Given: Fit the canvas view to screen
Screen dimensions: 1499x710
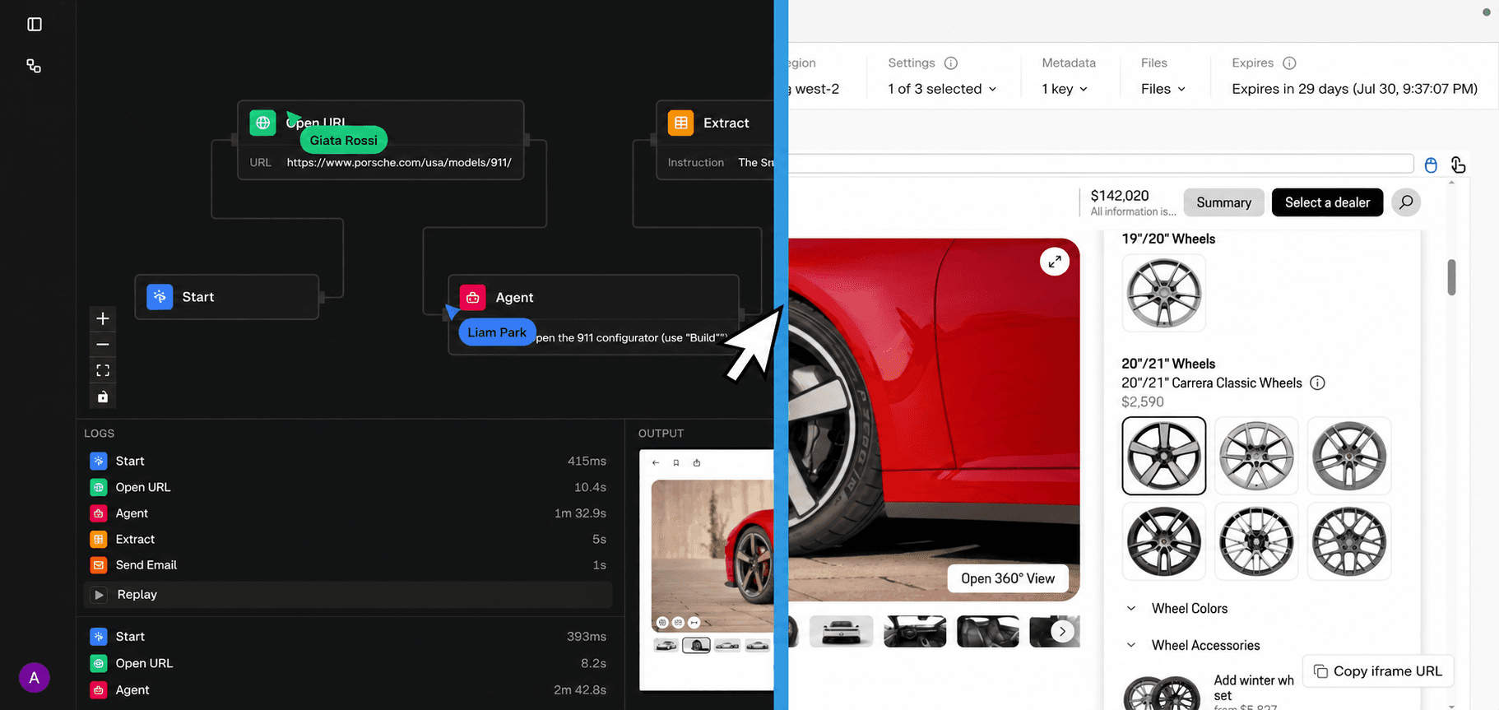Looking at the screenshot, I should 103,370.
